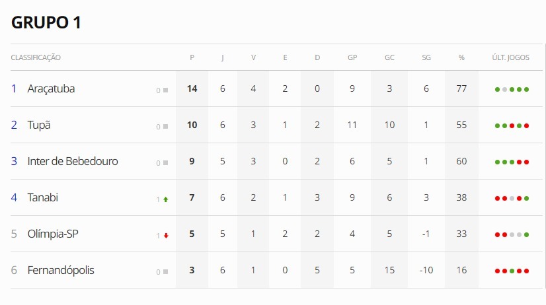Click Tanabi's green up arrow icon
The width and height of the screenshot is (546, 305).
pyautogui.click(x=165, y=199)
